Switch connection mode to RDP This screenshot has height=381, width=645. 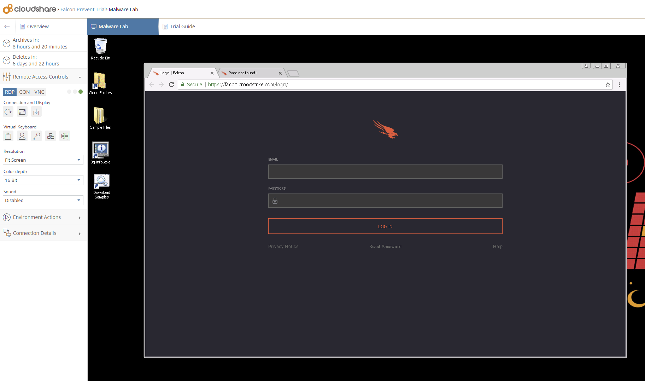pyautogui.click(x=10, y=92)
